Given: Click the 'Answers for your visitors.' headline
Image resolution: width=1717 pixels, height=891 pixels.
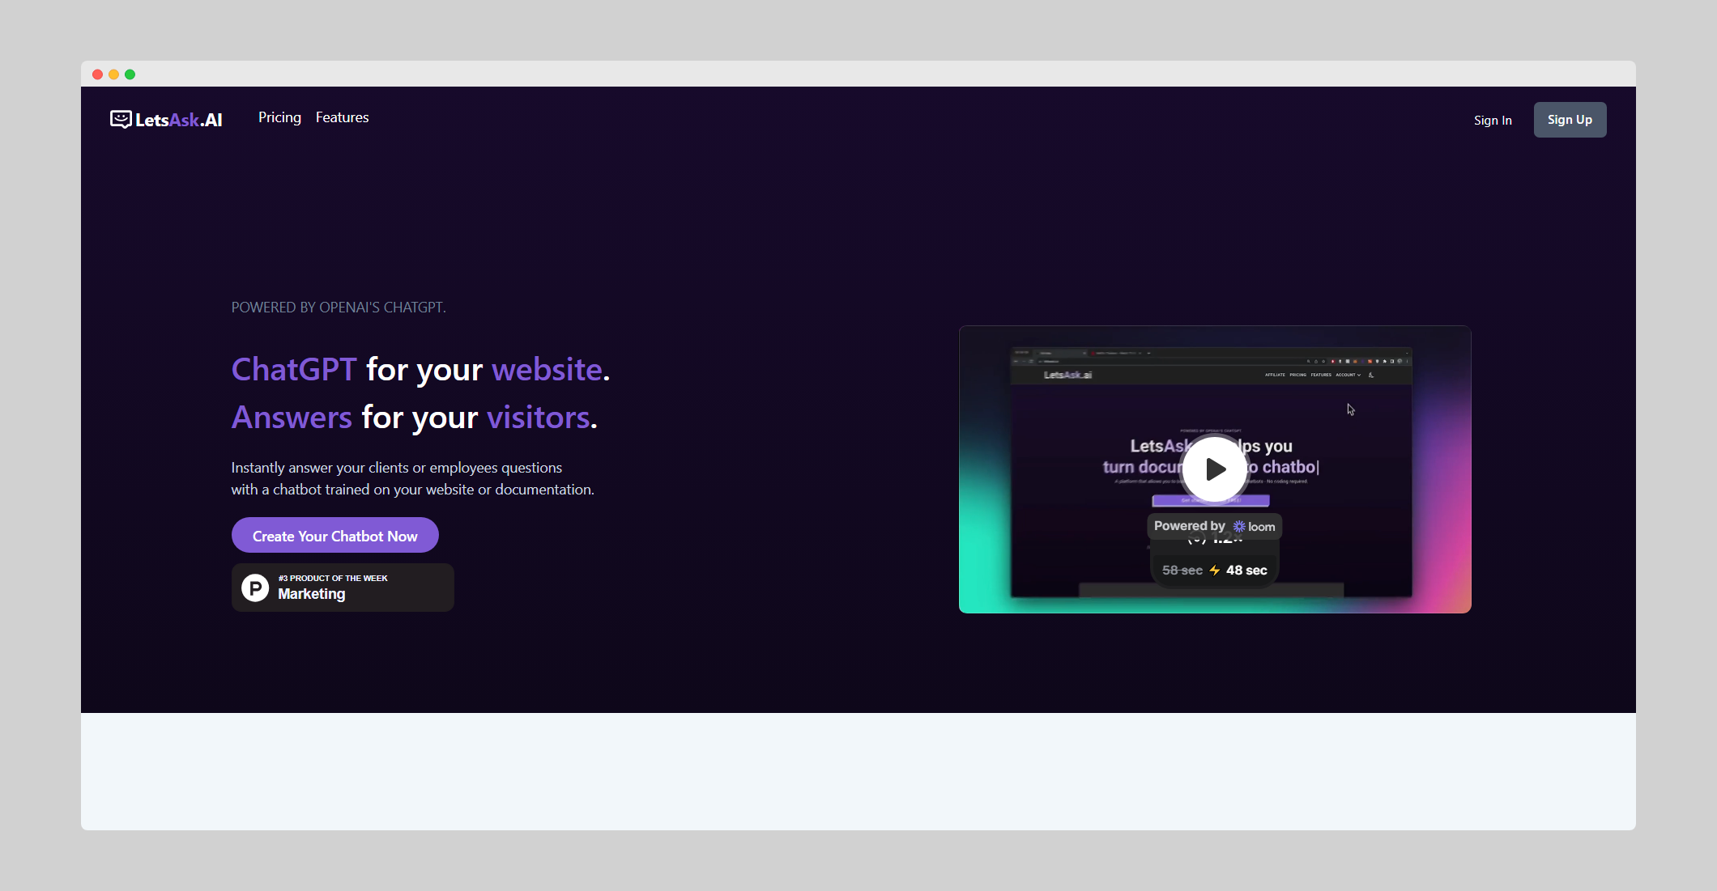Looking at the screenshot, I should (x=414, y=418).
